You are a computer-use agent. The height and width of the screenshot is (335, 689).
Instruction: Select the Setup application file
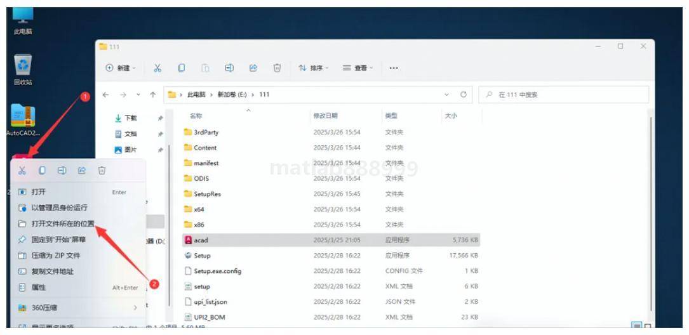point(331,256)
